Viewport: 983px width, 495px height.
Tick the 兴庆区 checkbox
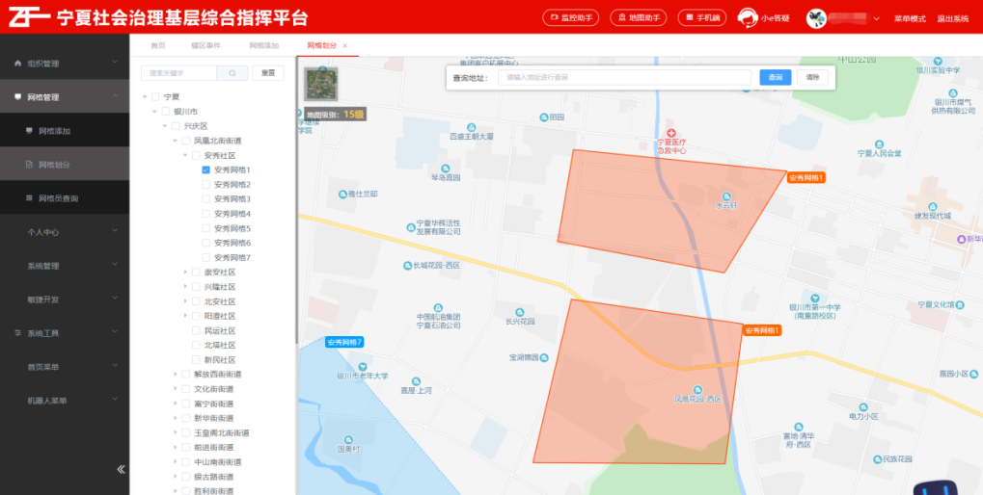click(177, 126)
